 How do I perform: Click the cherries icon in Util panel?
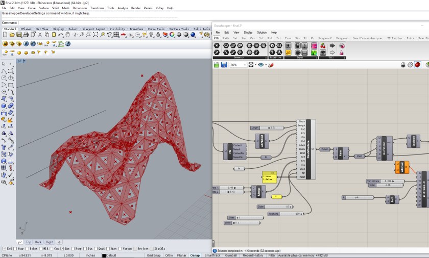(322, 45)
